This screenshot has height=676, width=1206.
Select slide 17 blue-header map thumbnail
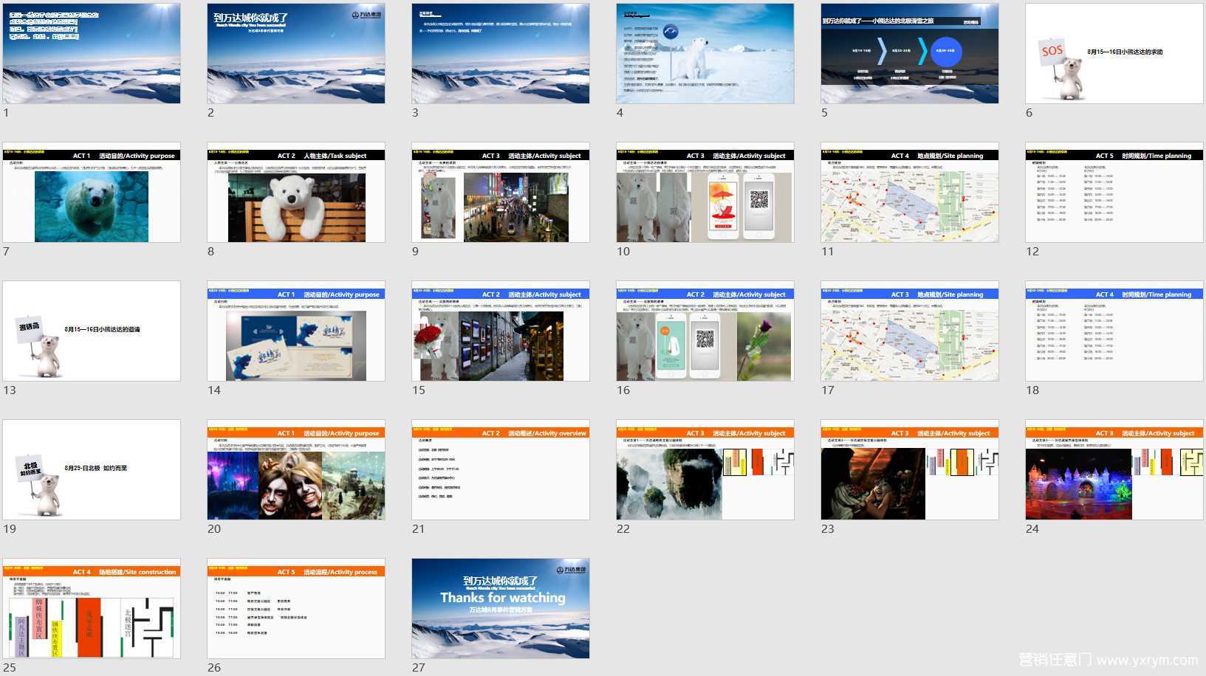click(x=910, y=331)
